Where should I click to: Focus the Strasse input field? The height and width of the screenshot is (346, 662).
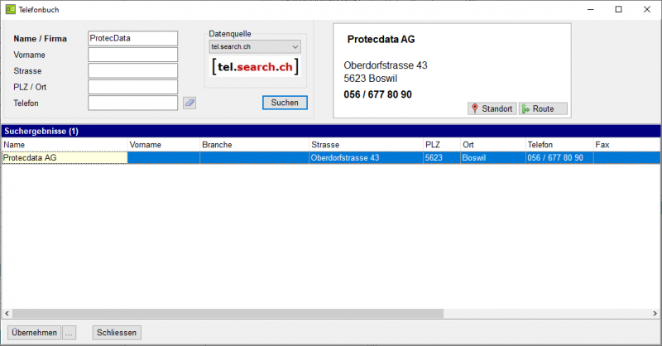(133, 70)
